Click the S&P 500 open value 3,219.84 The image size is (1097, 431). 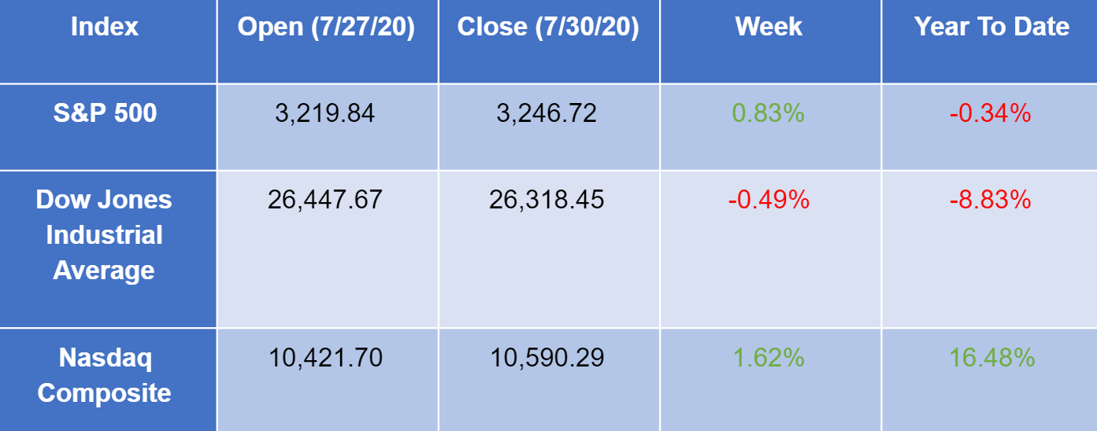pos(325,114)
